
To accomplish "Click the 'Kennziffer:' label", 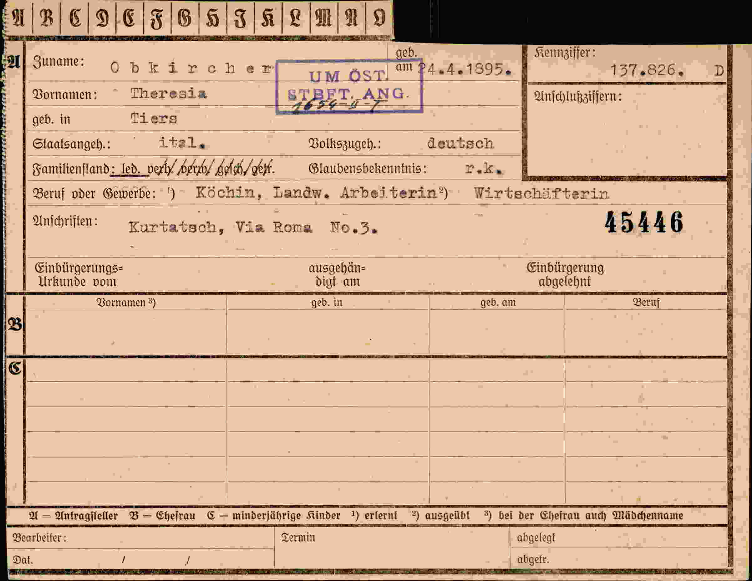I will 565,53.
